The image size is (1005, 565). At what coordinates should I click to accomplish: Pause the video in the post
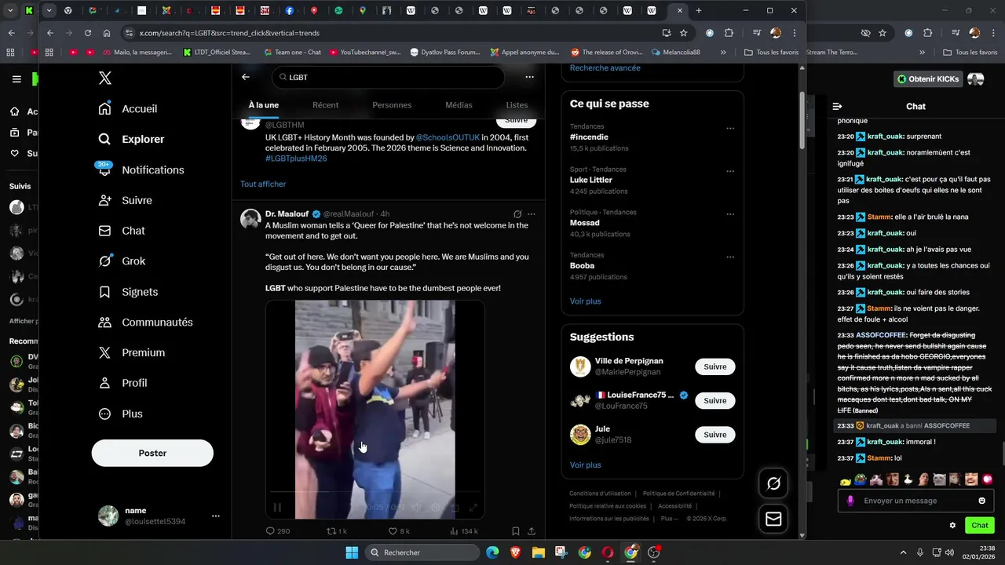(x=277, y=508)
